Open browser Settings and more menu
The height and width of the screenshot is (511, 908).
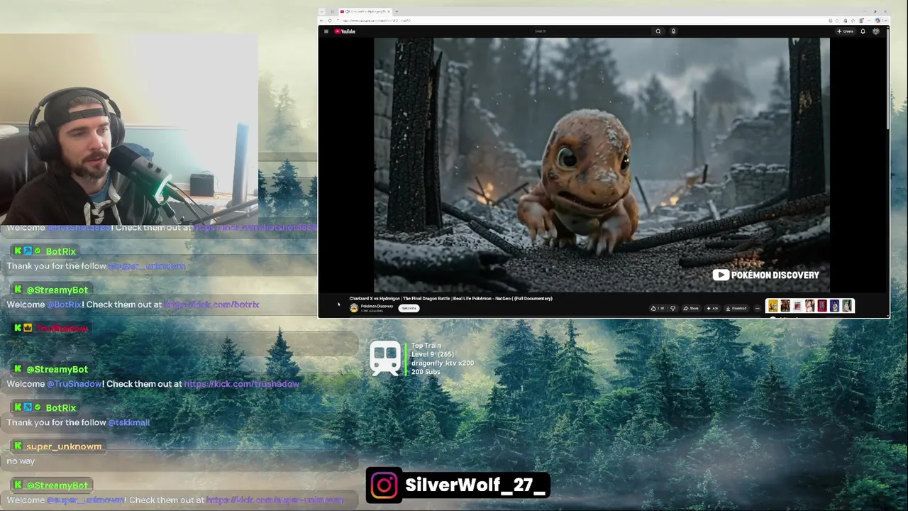point(869,21)
